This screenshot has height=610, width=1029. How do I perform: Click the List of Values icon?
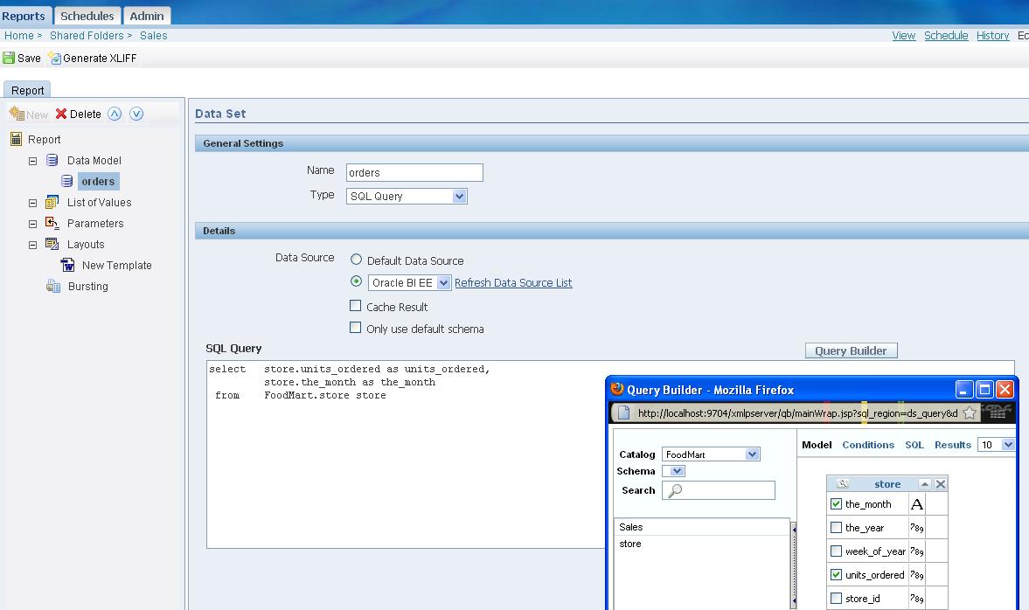(x=52, y=202)
